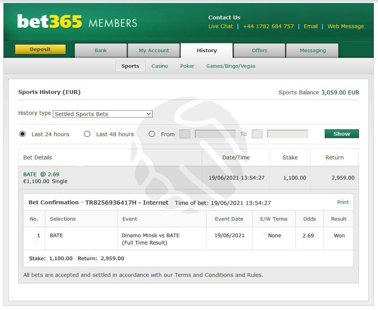Open the To date calendar picker
Viewport: 378px width, 310px height.
point(257,134)
